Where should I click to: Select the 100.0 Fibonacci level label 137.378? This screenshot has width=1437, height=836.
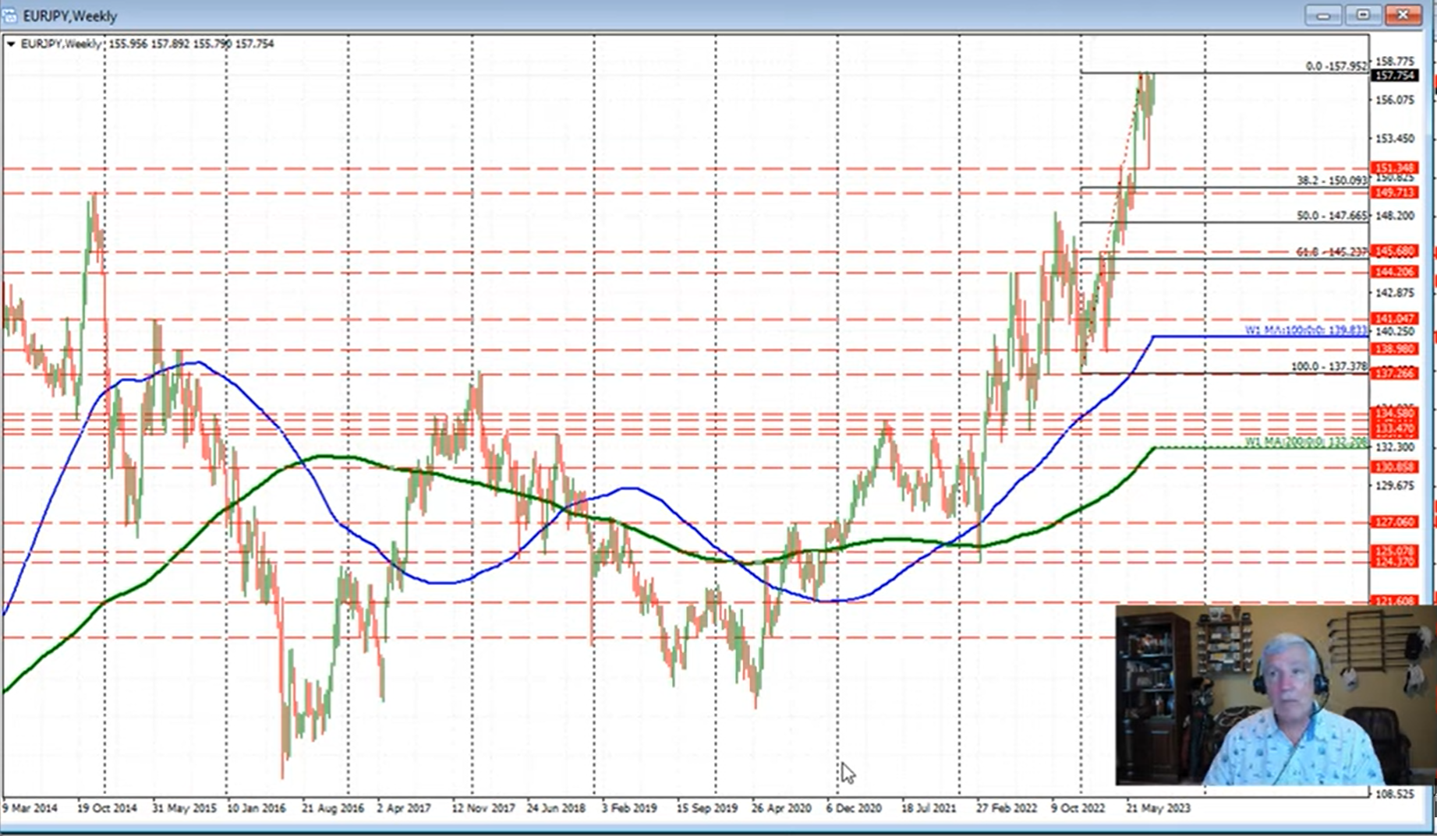point(1329,366)
